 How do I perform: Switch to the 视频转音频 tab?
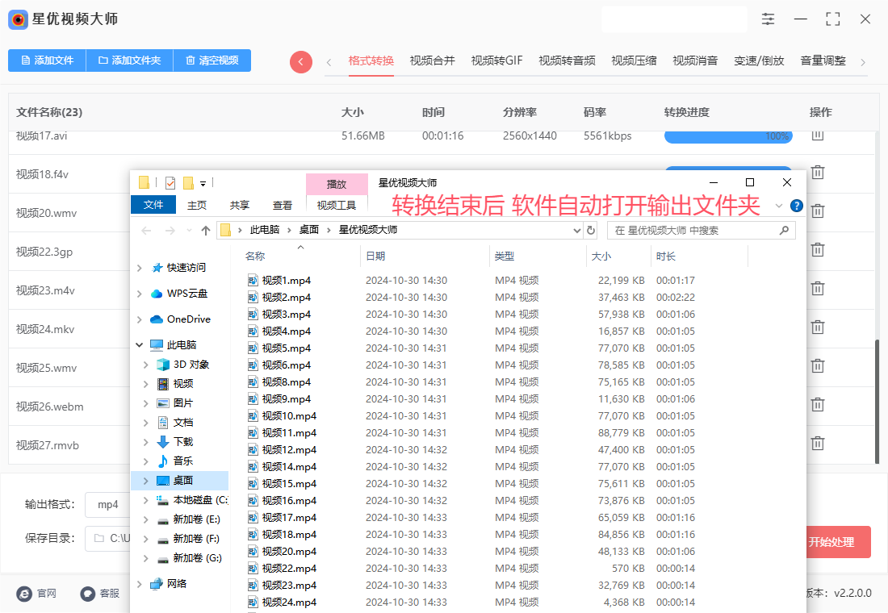(x=567, y=60)
